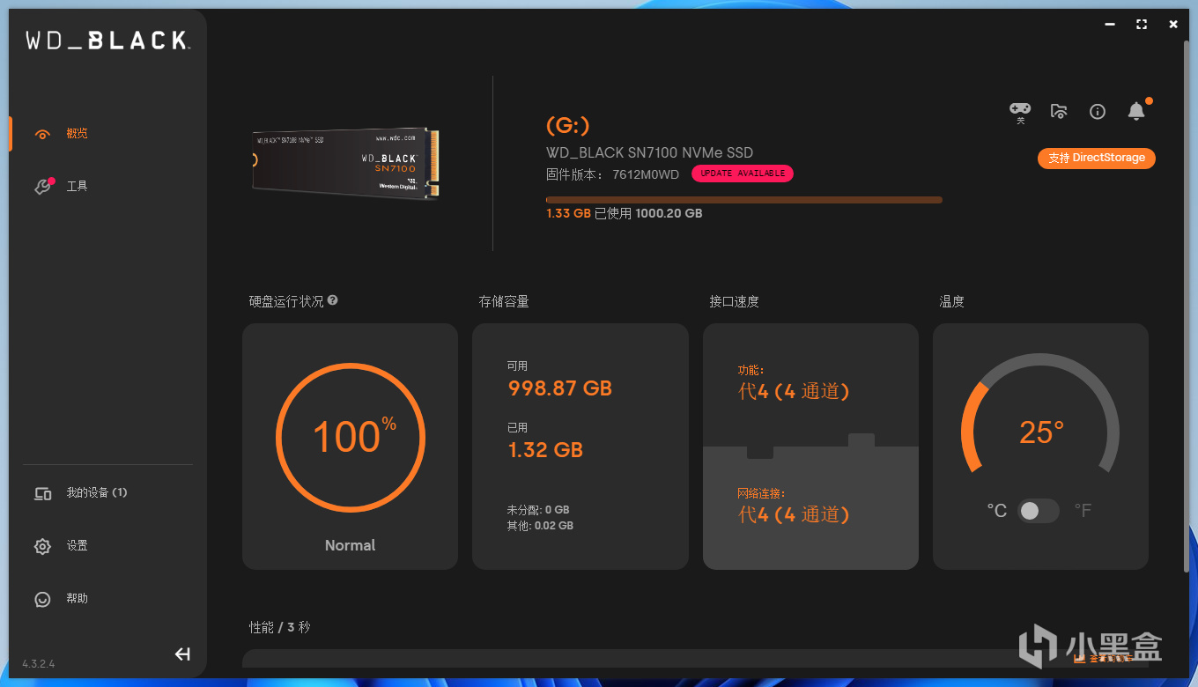Click the 代4 (4 通道) value under 功能
Image resolution: width=1198 pixels, height=687 pixels.
click(x=794, y=391)
